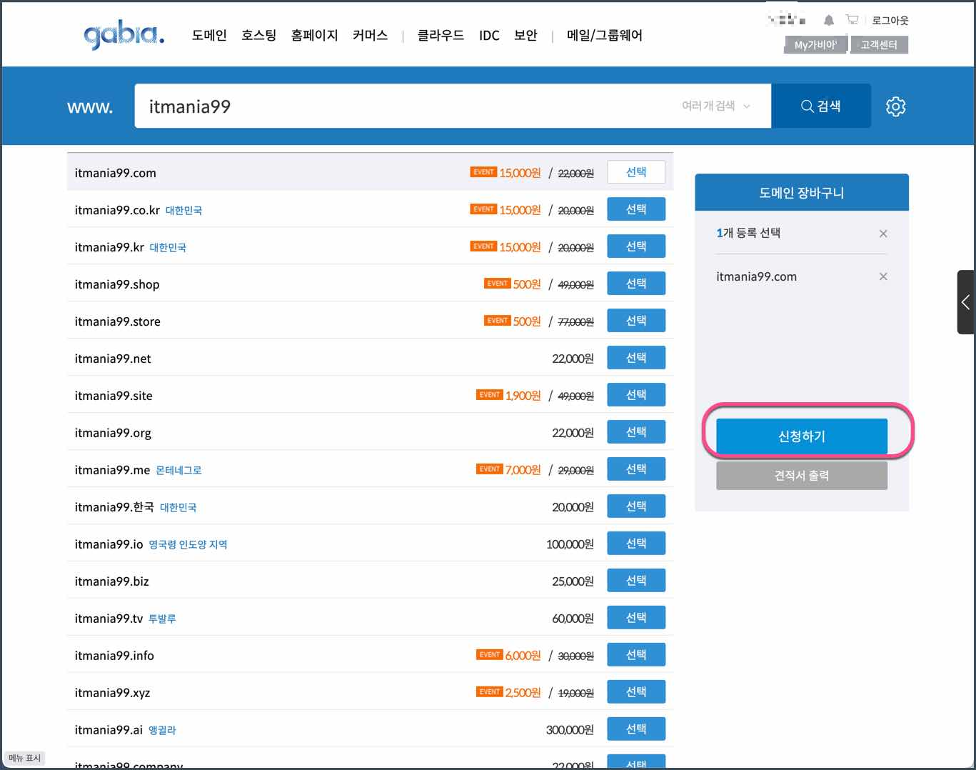Open the 도메인 menu
Image resolution: width=976 pixels, height=770 pixels.
[209, 35]
